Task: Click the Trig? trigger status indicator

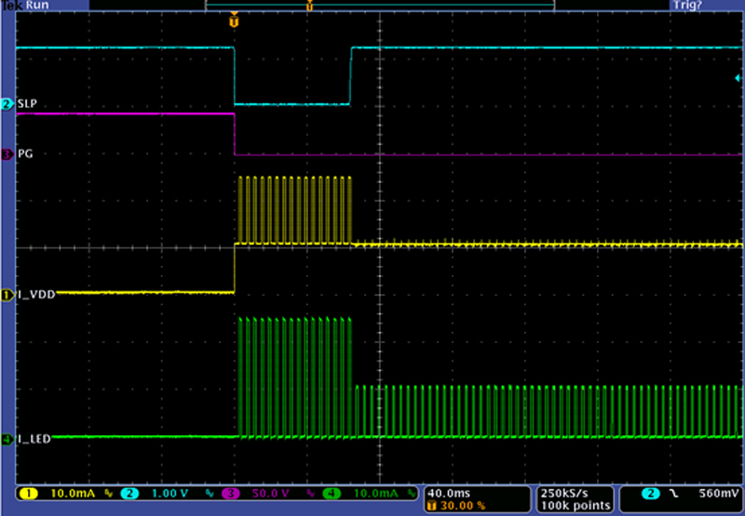Action: tap(686, 6)
